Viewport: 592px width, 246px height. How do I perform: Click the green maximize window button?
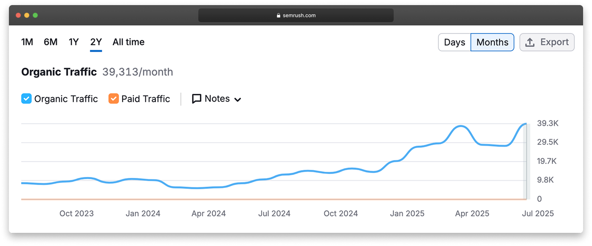(x=35, y=15)
